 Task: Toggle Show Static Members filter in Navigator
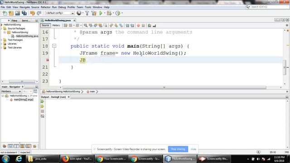pyautogui.click(x=16, y=146)
